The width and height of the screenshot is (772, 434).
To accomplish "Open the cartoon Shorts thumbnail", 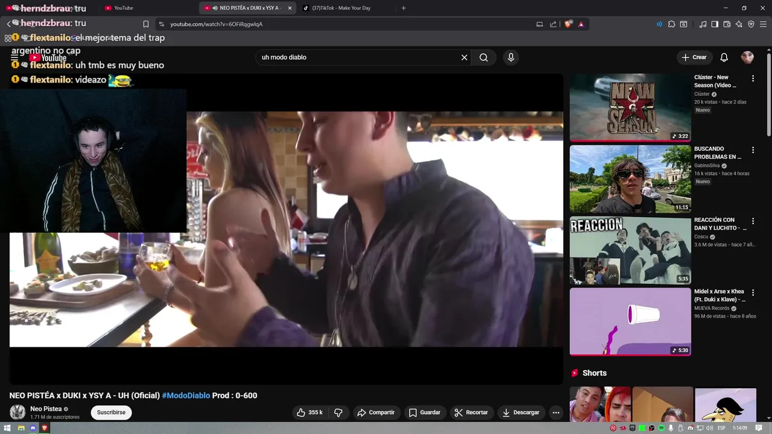I will (726, 404).
